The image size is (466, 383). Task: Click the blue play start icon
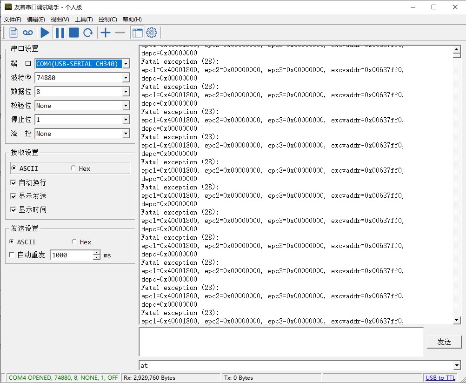[x=45, y=33]
